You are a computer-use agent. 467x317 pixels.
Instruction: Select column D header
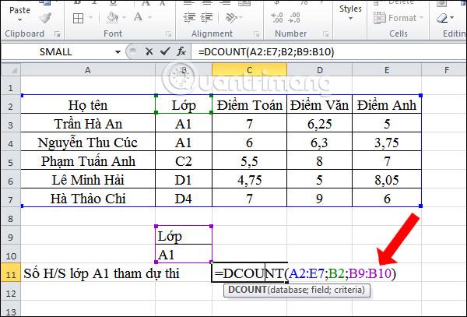point(319,70)
